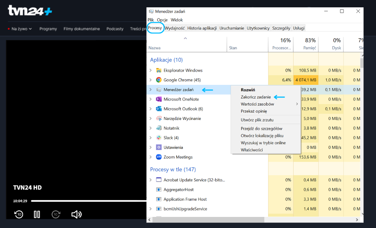The image size is (376, 228).
Task: Click the horizontal scrollbar in Task Manager
Action: [x=208, y=220]
